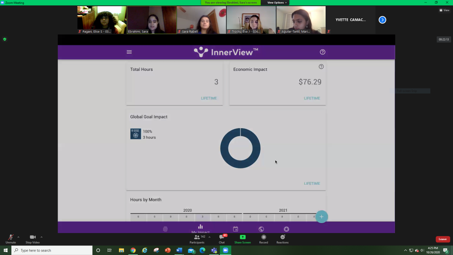Click LIFETIME link under Total Hours
The width and height of the screenshot is (453, 255).
click(209, 98)
